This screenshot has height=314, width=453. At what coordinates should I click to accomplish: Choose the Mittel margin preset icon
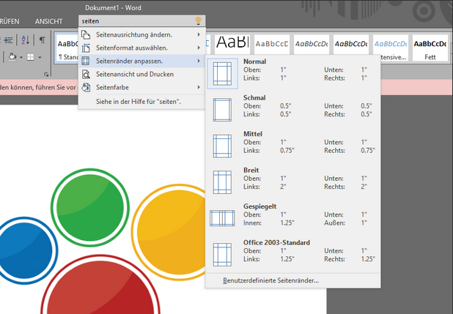[x=222, y=146]
